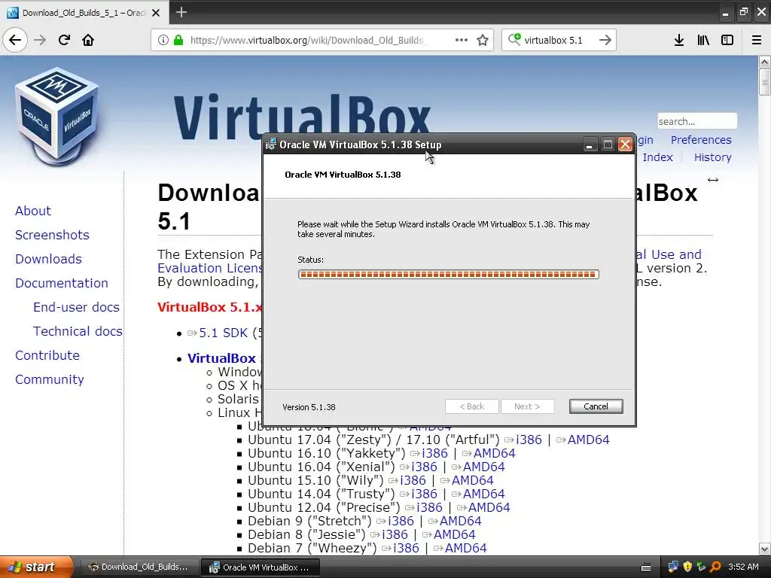Open the Screenshots sidebar link
This screenshot has width=771, height=578.
[52, 235]
